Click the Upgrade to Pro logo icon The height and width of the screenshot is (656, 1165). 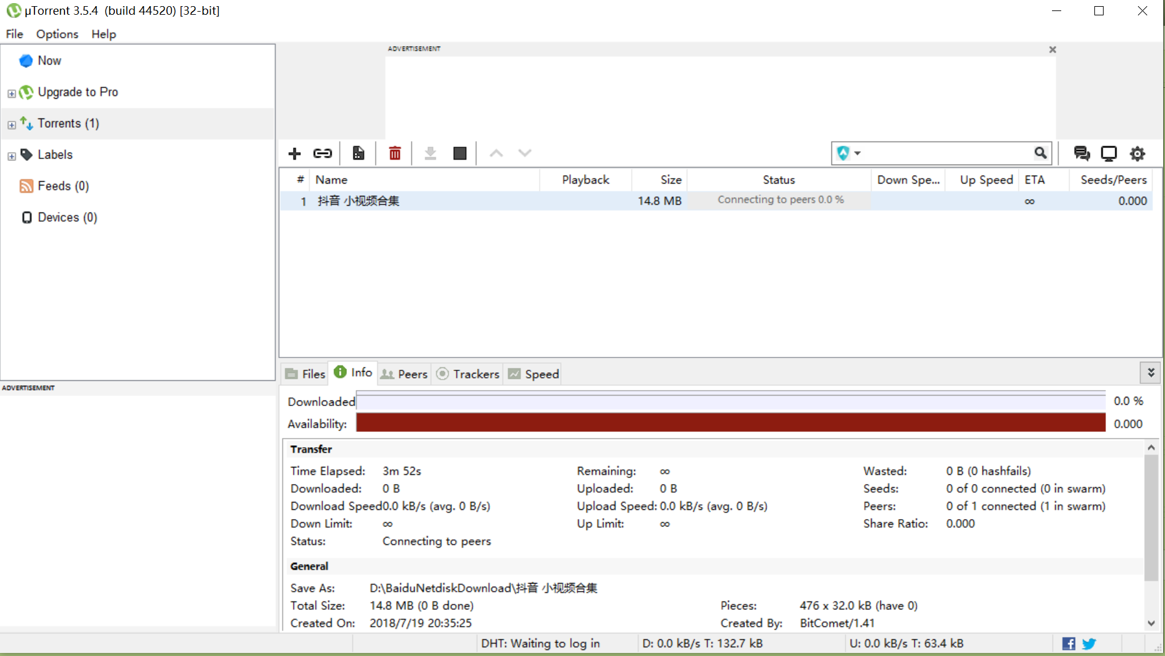click(26, 92)
